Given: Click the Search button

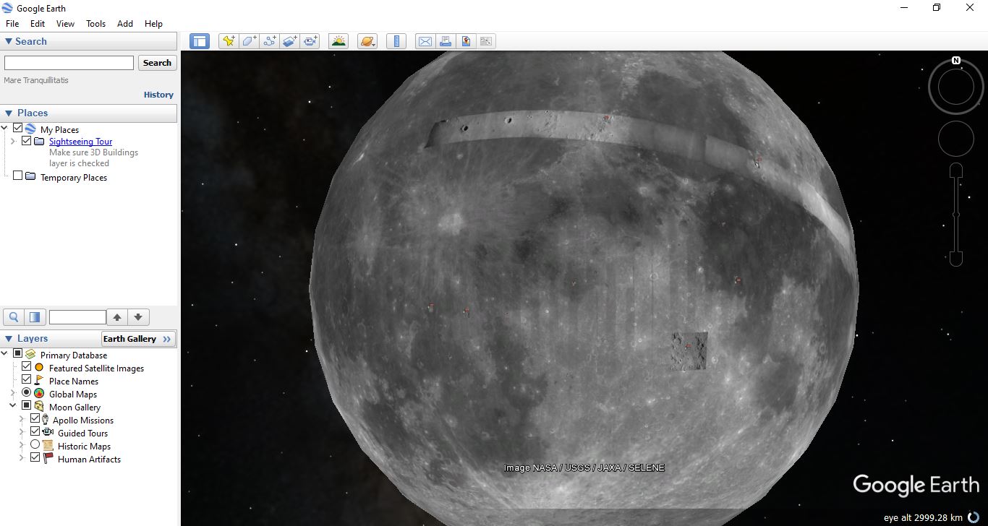Looking at the screenshot, I should pos(157,63).
